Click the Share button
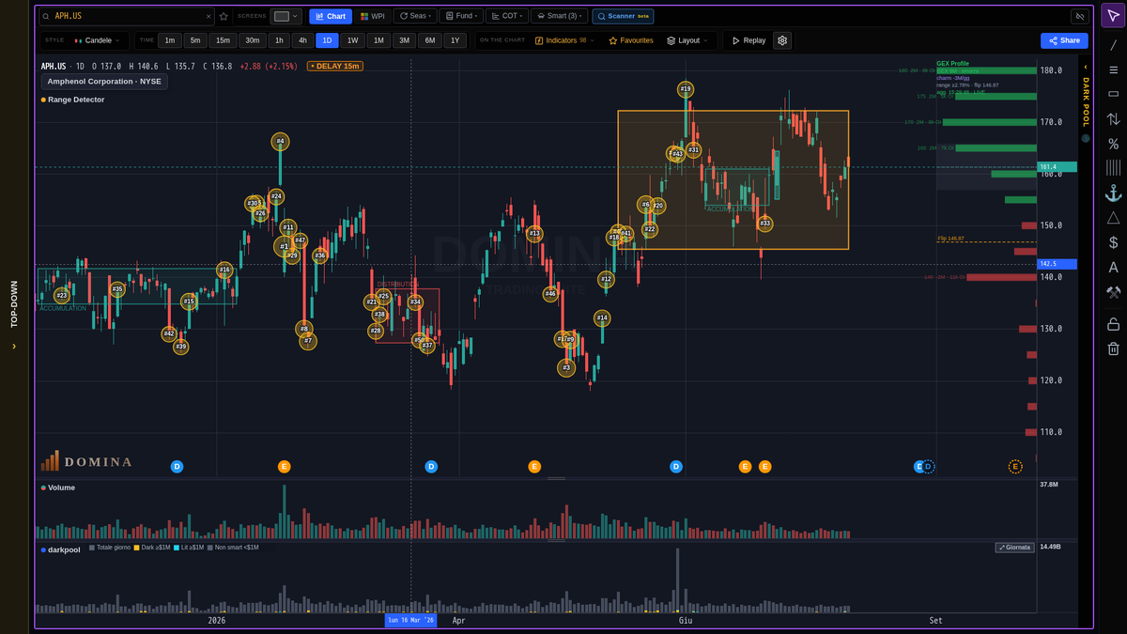The image size is (1127, 634). (x=1064, y=40)
